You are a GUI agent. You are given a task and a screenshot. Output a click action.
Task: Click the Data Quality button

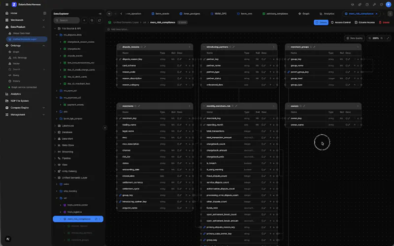[x=355, y=38]
